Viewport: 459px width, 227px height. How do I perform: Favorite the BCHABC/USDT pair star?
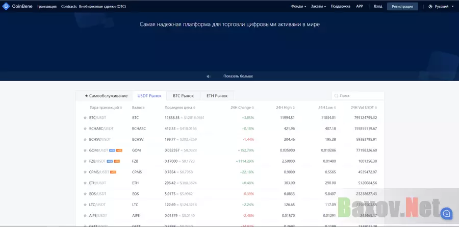[85, 129]
